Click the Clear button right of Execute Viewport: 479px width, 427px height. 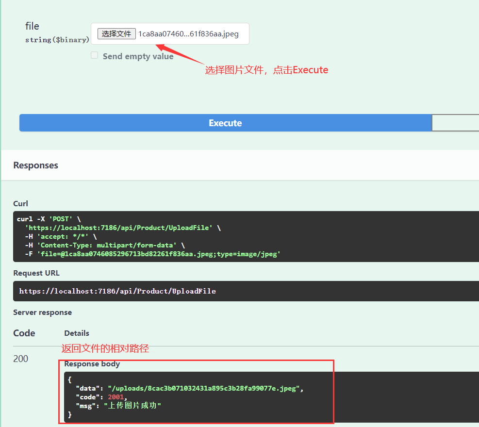pos(456,123)
